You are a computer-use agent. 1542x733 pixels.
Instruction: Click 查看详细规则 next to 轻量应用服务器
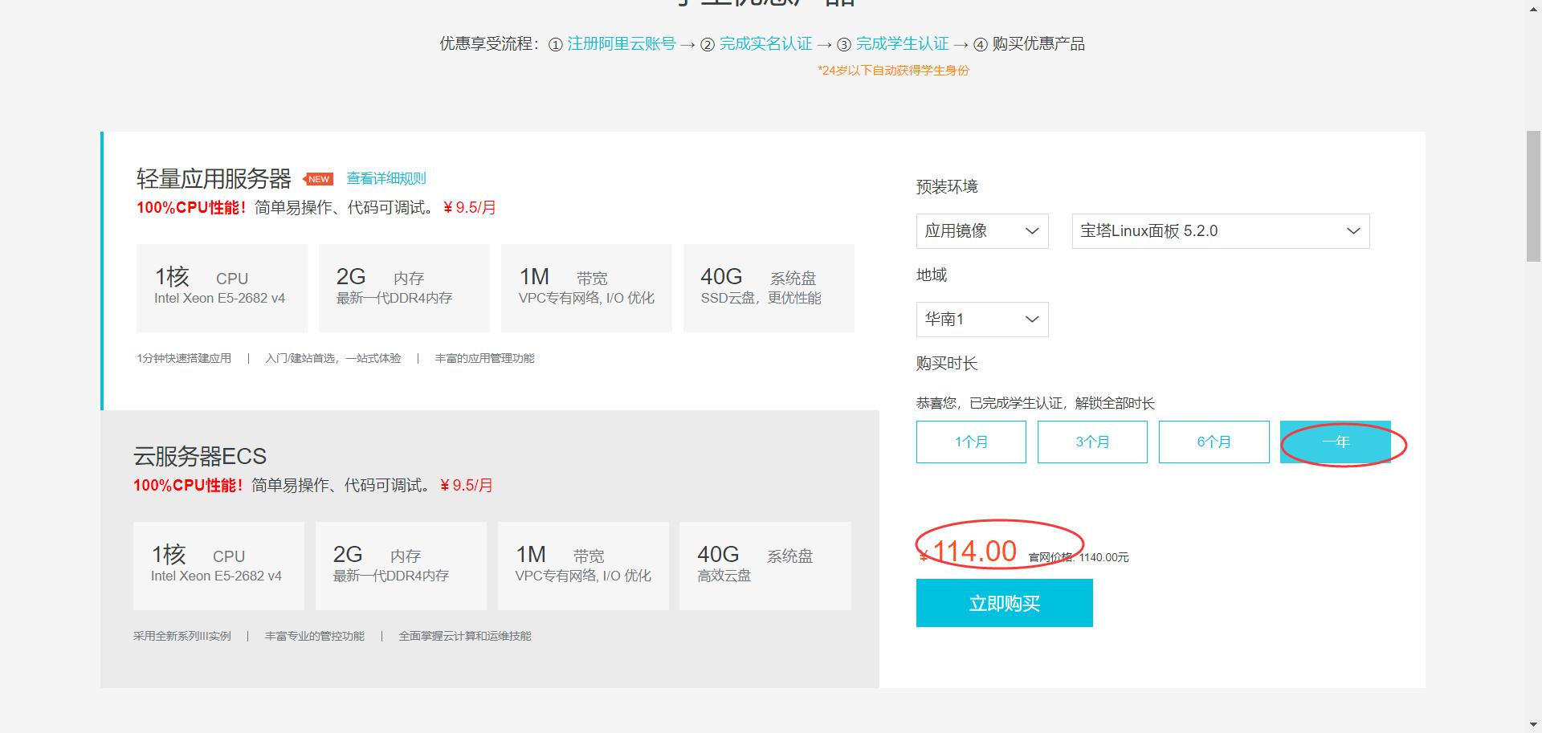click(x=385, y=178)
